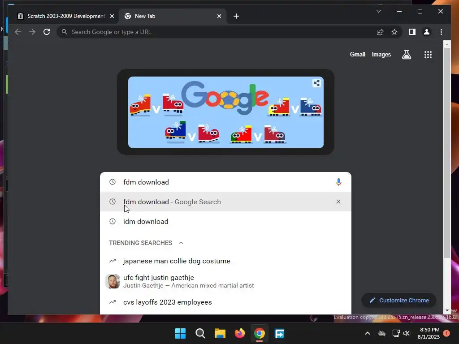Click the OneDrive cloud tray icon
Image resolution: width=459 pixels, height=344 pixels.
click(382, 333)
